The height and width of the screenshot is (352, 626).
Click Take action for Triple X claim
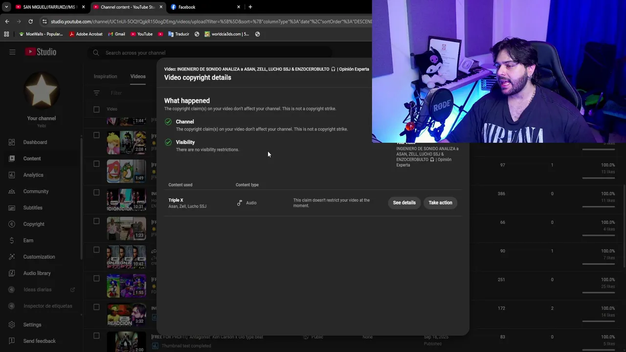pos(440,203)
